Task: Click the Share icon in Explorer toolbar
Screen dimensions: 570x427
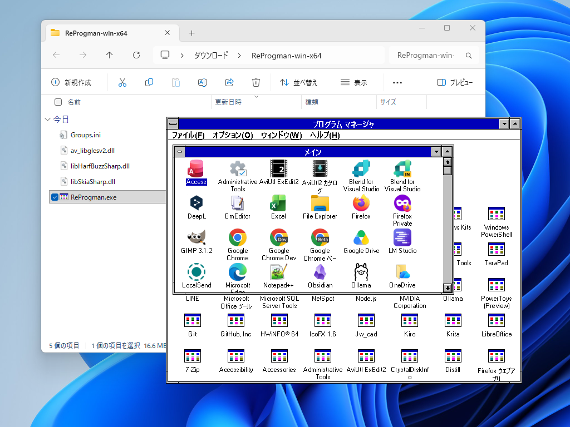Action: (229, 82)
